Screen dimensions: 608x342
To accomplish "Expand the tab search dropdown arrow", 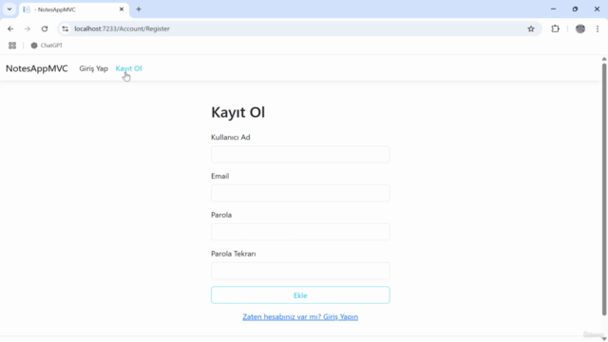I will (9, 9).
